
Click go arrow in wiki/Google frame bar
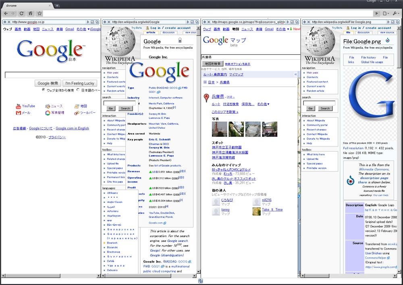(x=188, y=22)
